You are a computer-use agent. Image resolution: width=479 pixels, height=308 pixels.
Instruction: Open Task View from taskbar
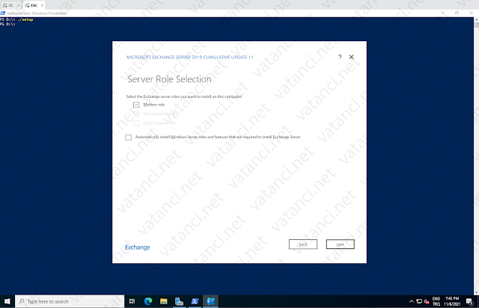click(x=132, y=301)
